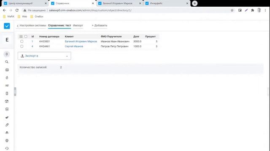The width and height of the screenshot is (270, 151).
Task: Switch to Центр коммуникаций browser tab
Action: 25,3
